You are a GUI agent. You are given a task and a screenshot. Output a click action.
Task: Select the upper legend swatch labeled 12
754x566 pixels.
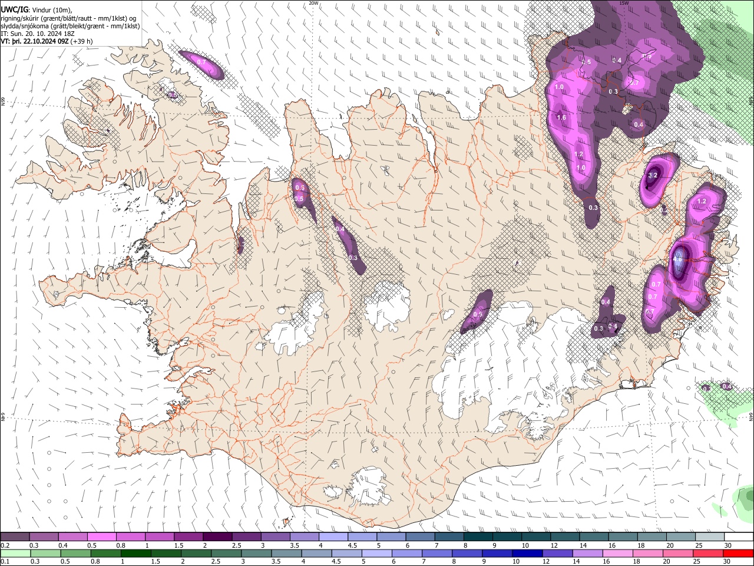(x=565, y=537)
